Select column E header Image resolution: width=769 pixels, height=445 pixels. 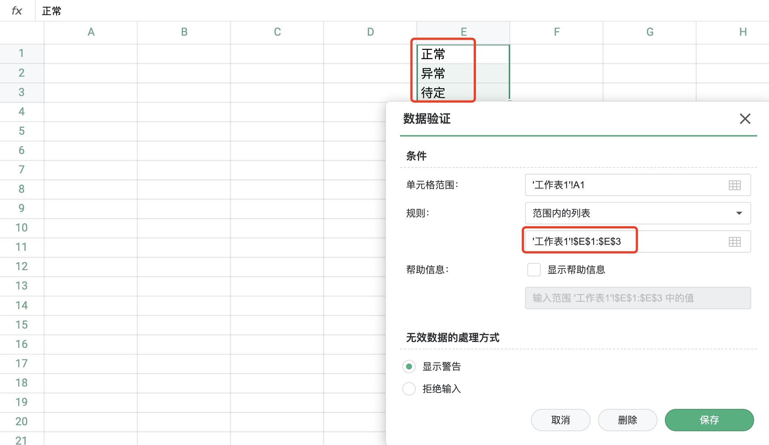point(463,32)
